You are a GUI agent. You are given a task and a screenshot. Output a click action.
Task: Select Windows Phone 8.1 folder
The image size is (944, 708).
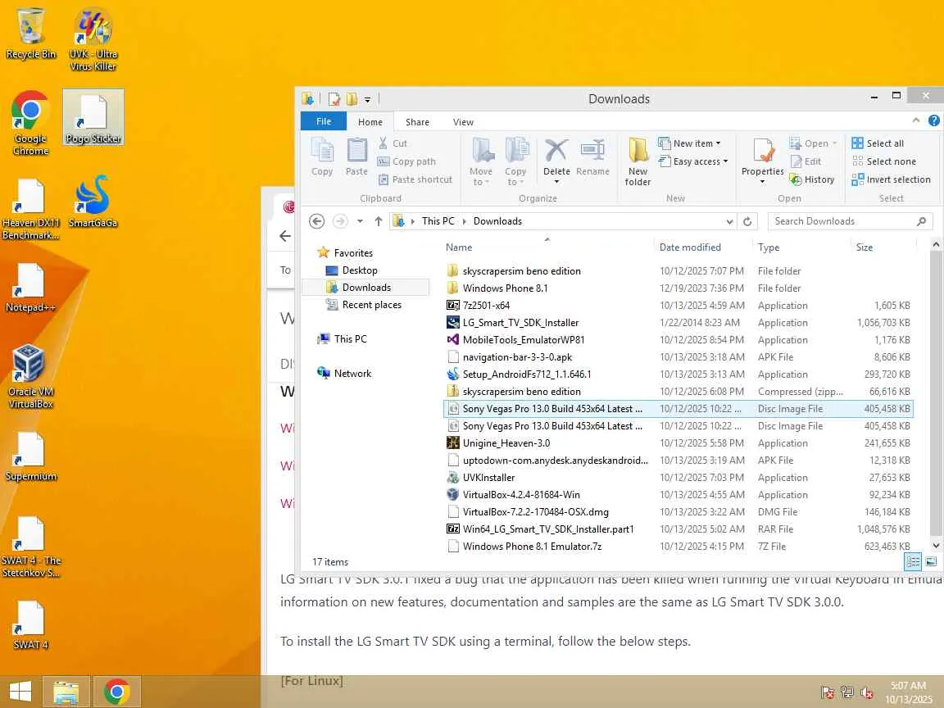pyautogui.click(x=678, y=288)
